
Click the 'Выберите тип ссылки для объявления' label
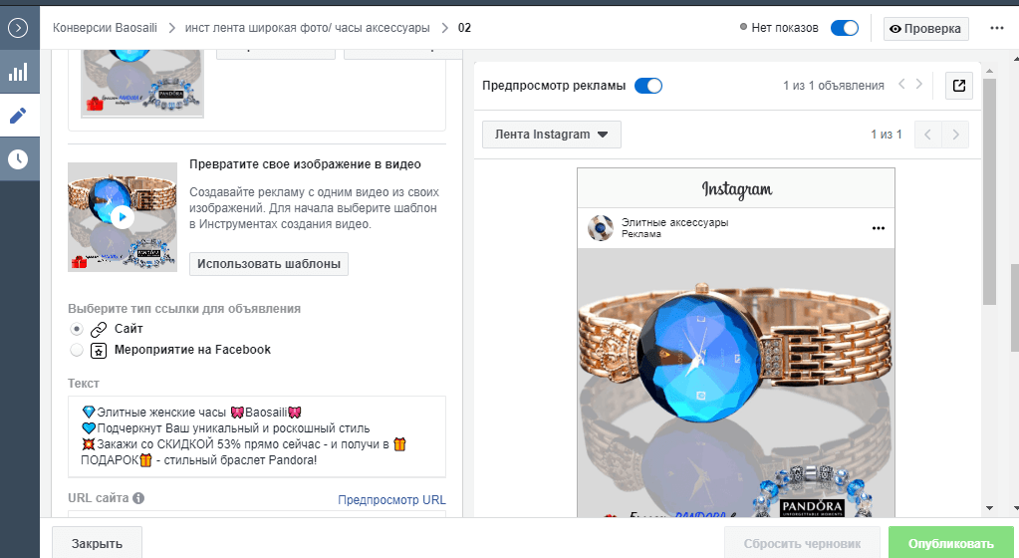coord(184,309)
